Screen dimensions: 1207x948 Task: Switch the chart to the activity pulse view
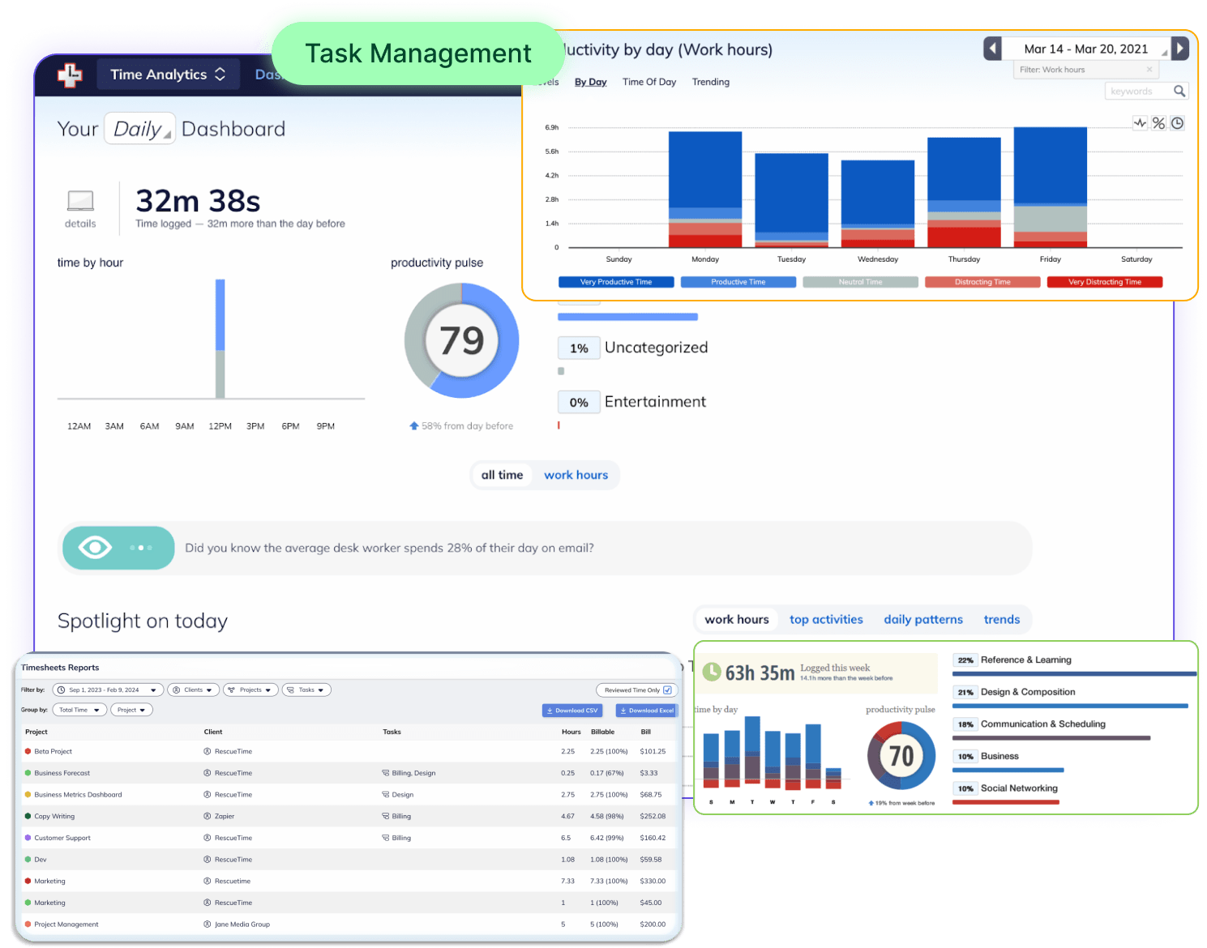(1140, 123)
